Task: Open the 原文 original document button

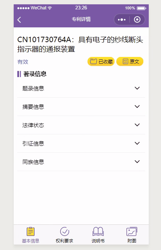Action: tap(130, 61)
